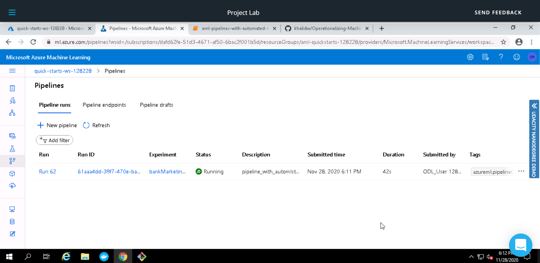Click New pipeline button
Screen dimensions: 540x263
pos(57,125)
